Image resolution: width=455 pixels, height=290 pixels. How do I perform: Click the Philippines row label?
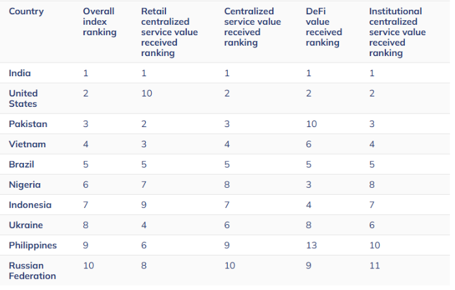pos(33,245)
